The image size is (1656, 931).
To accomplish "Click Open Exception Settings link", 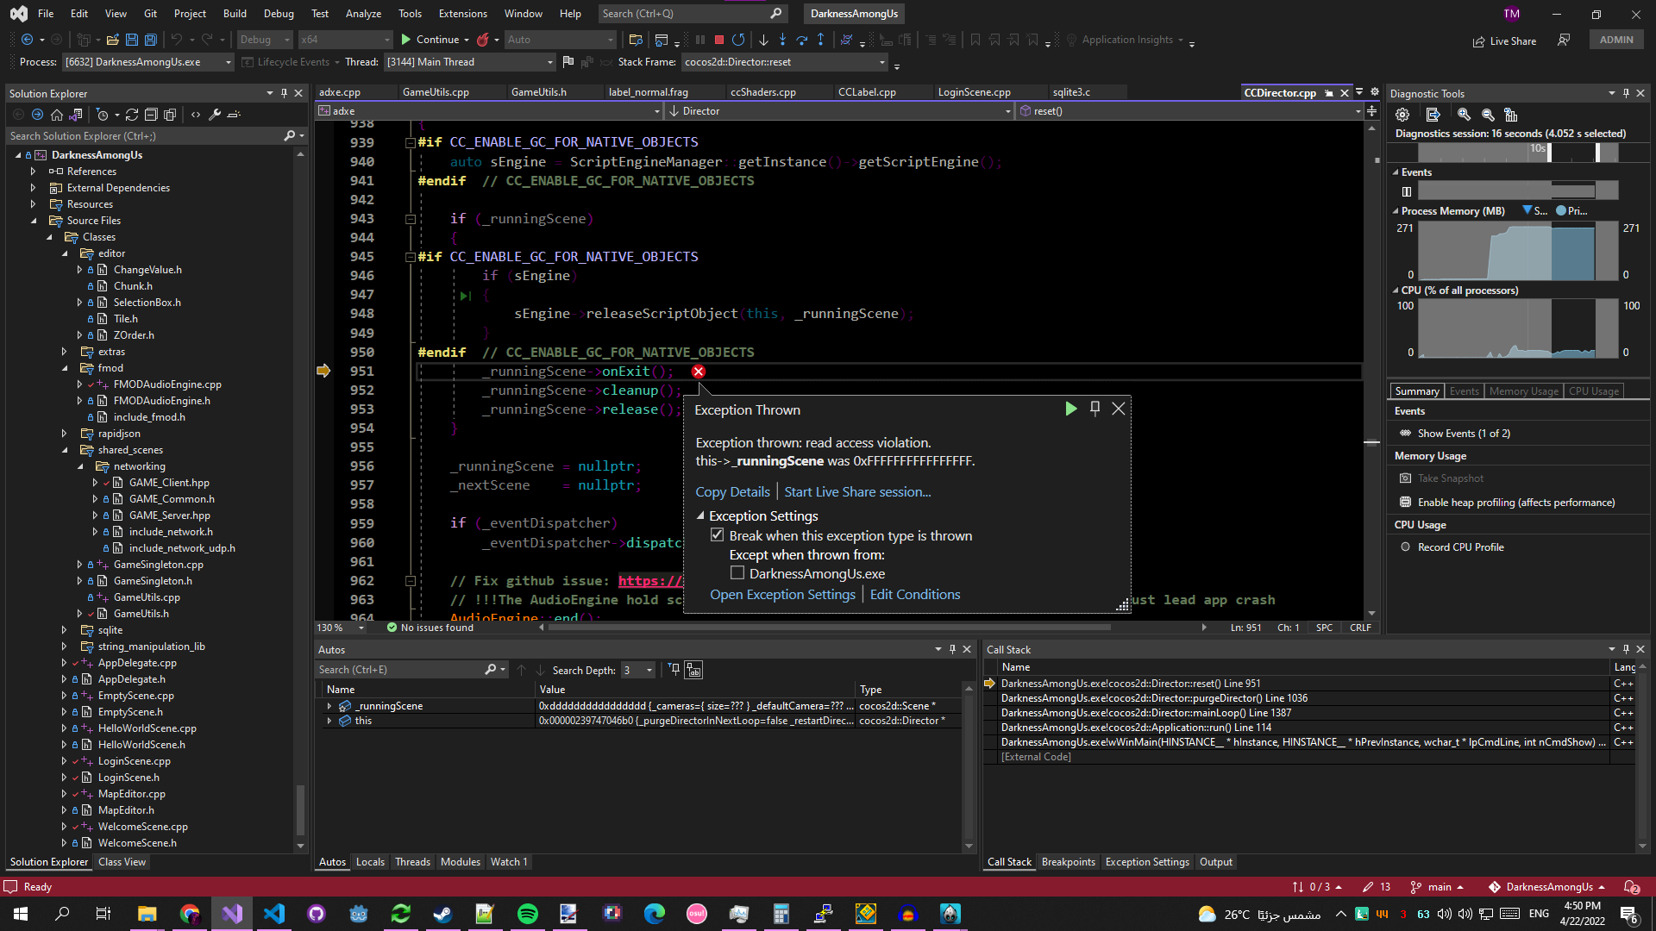I will coord(782,594).
